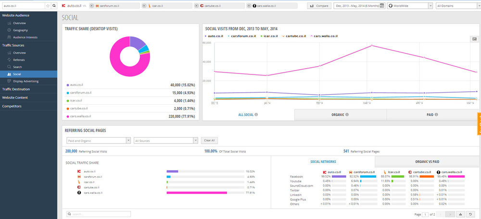
Task: Click the magnifier search icon beside the star
Action: pos(54,6)
